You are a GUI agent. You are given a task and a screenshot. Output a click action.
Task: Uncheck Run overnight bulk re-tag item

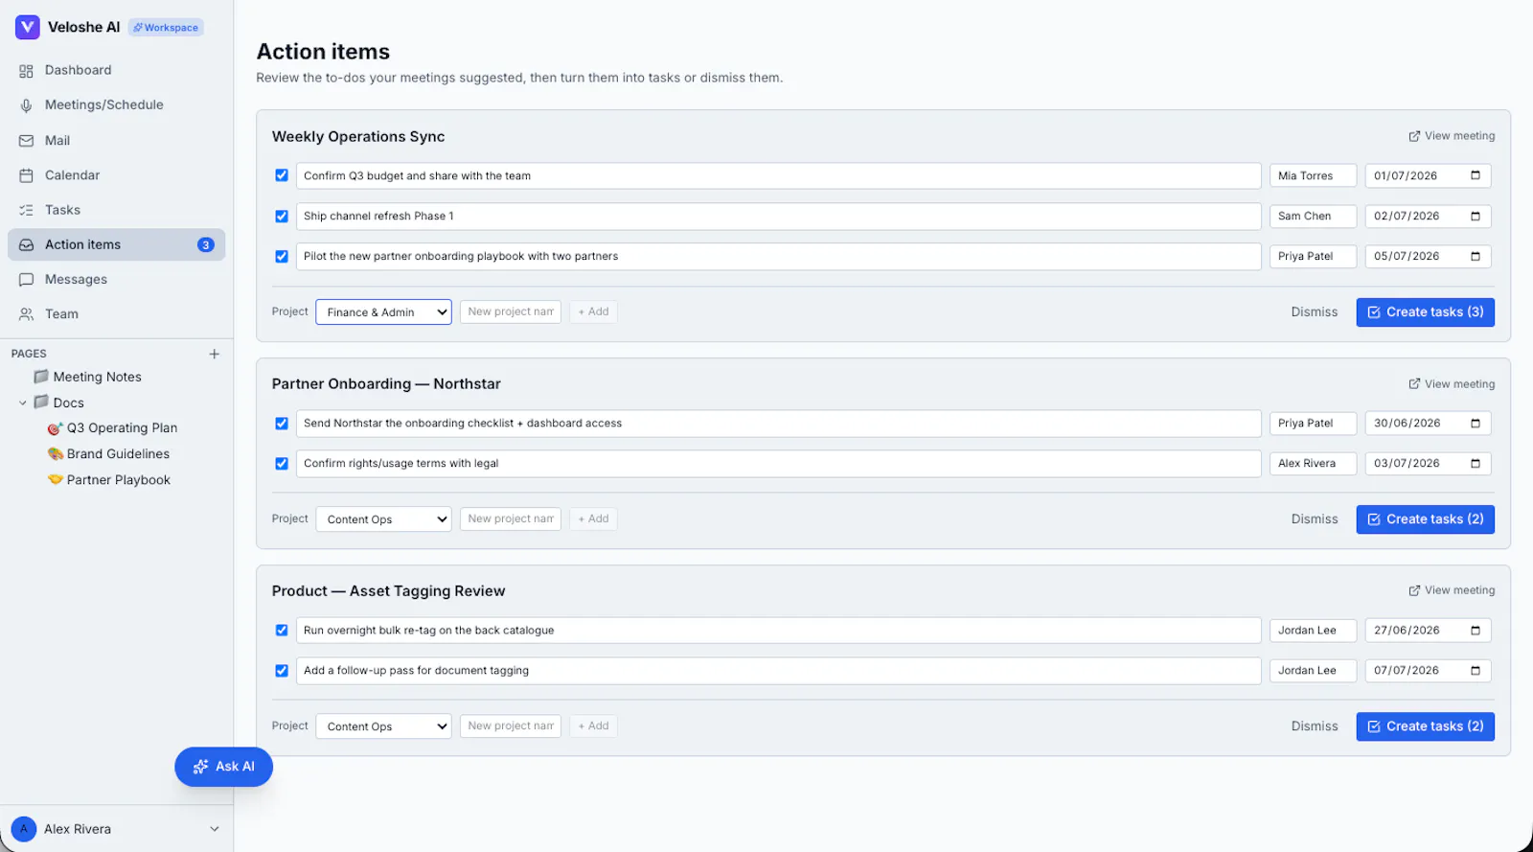282,631
